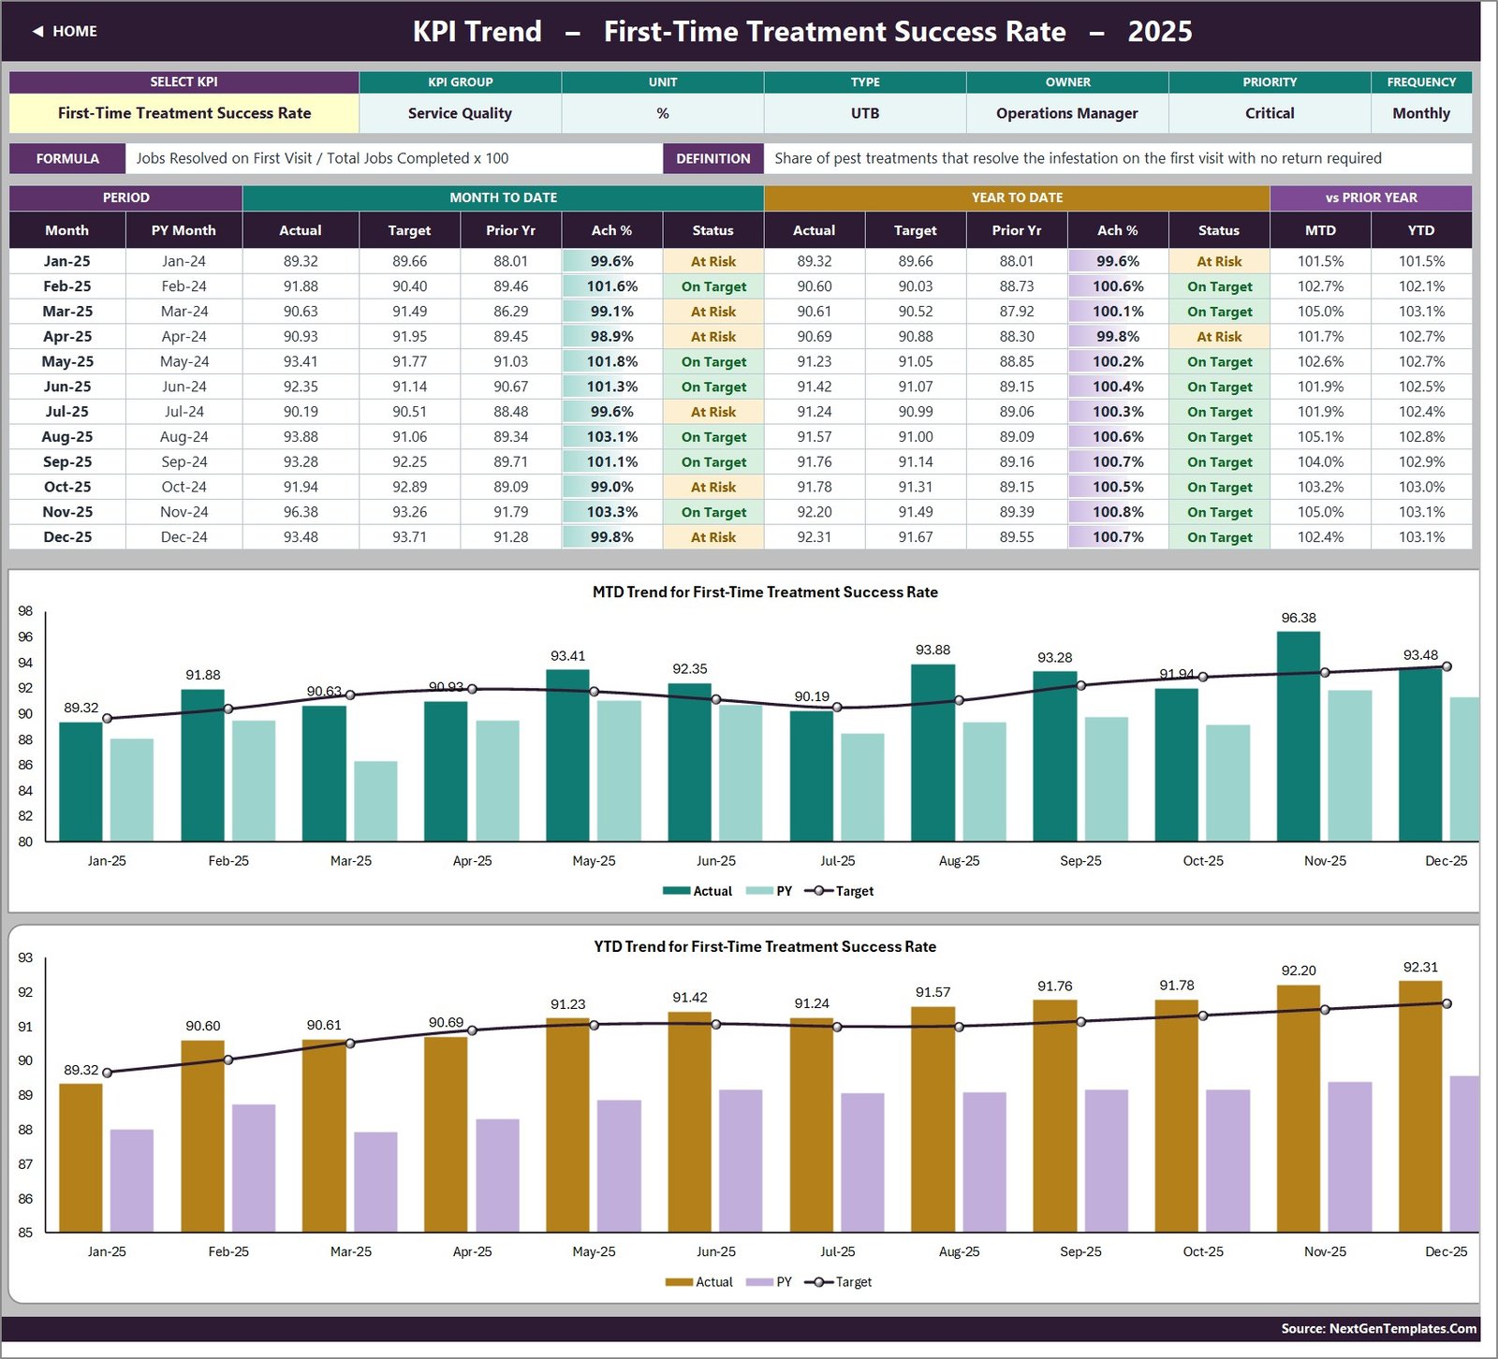Click Aug-25 MTD On Target status

(x=713, y=437)
